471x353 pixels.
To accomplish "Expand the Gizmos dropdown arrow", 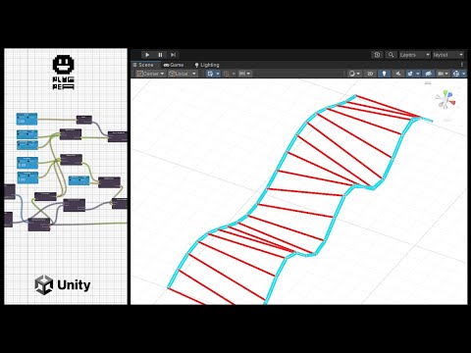I will point(463,74).
